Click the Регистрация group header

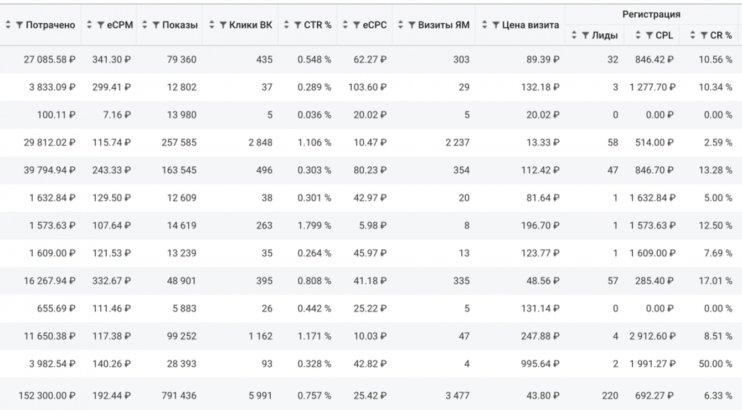pyautogui.click(x=651, y=14)
